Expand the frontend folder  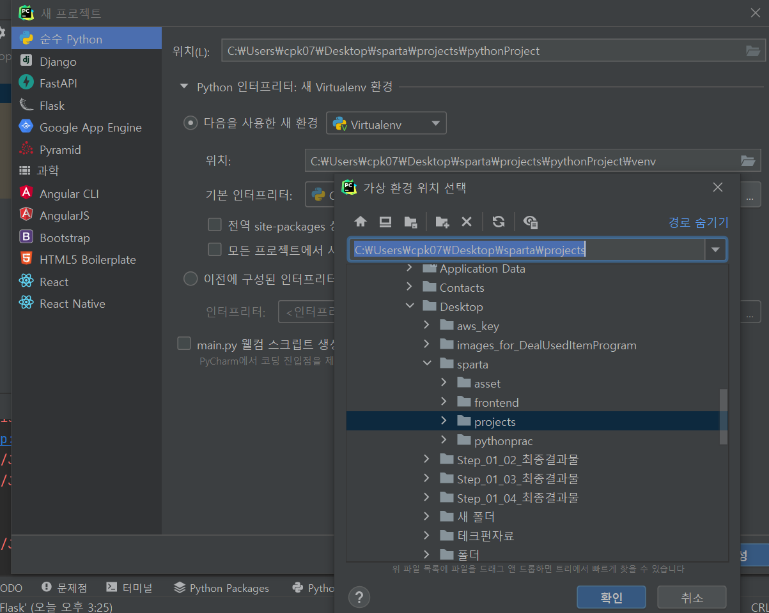tap(444, 402)
